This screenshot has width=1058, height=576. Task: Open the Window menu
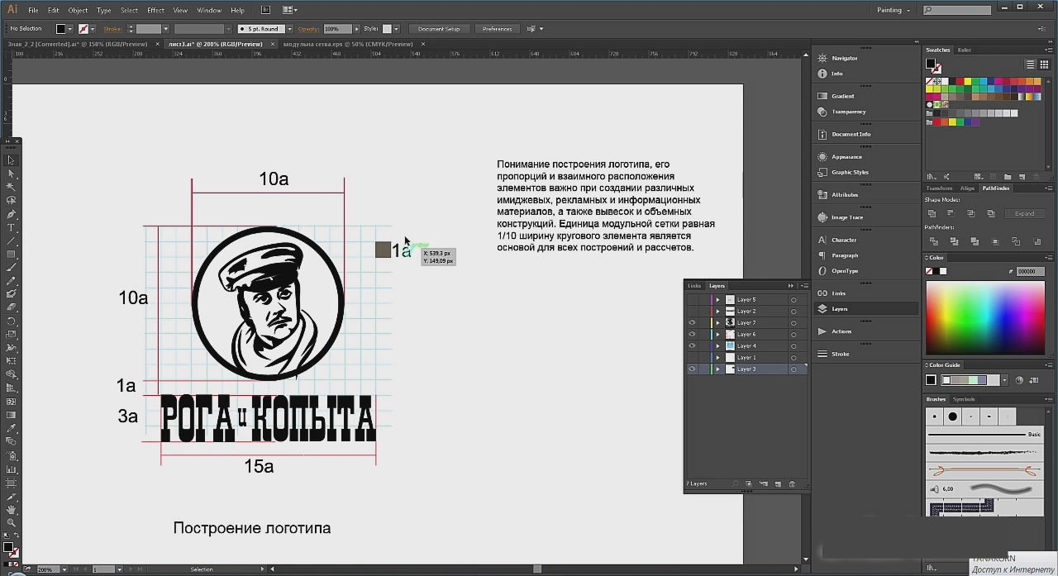(209, 10)
